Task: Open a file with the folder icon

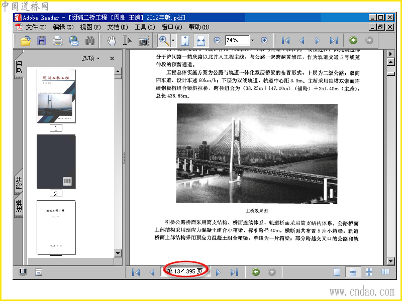Action: 26,41
